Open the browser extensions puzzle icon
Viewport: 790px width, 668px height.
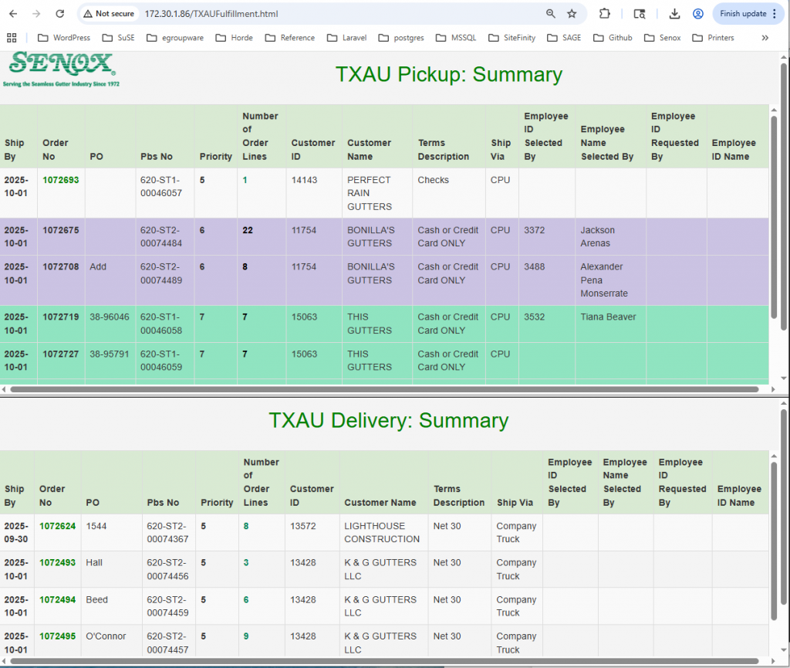tap(605, 14)
